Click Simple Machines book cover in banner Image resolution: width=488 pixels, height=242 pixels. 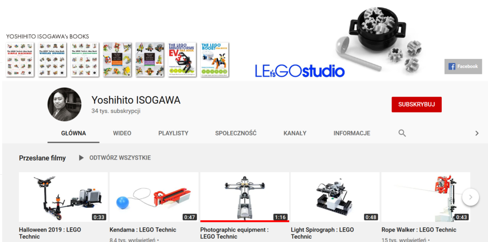coord(20,60)
